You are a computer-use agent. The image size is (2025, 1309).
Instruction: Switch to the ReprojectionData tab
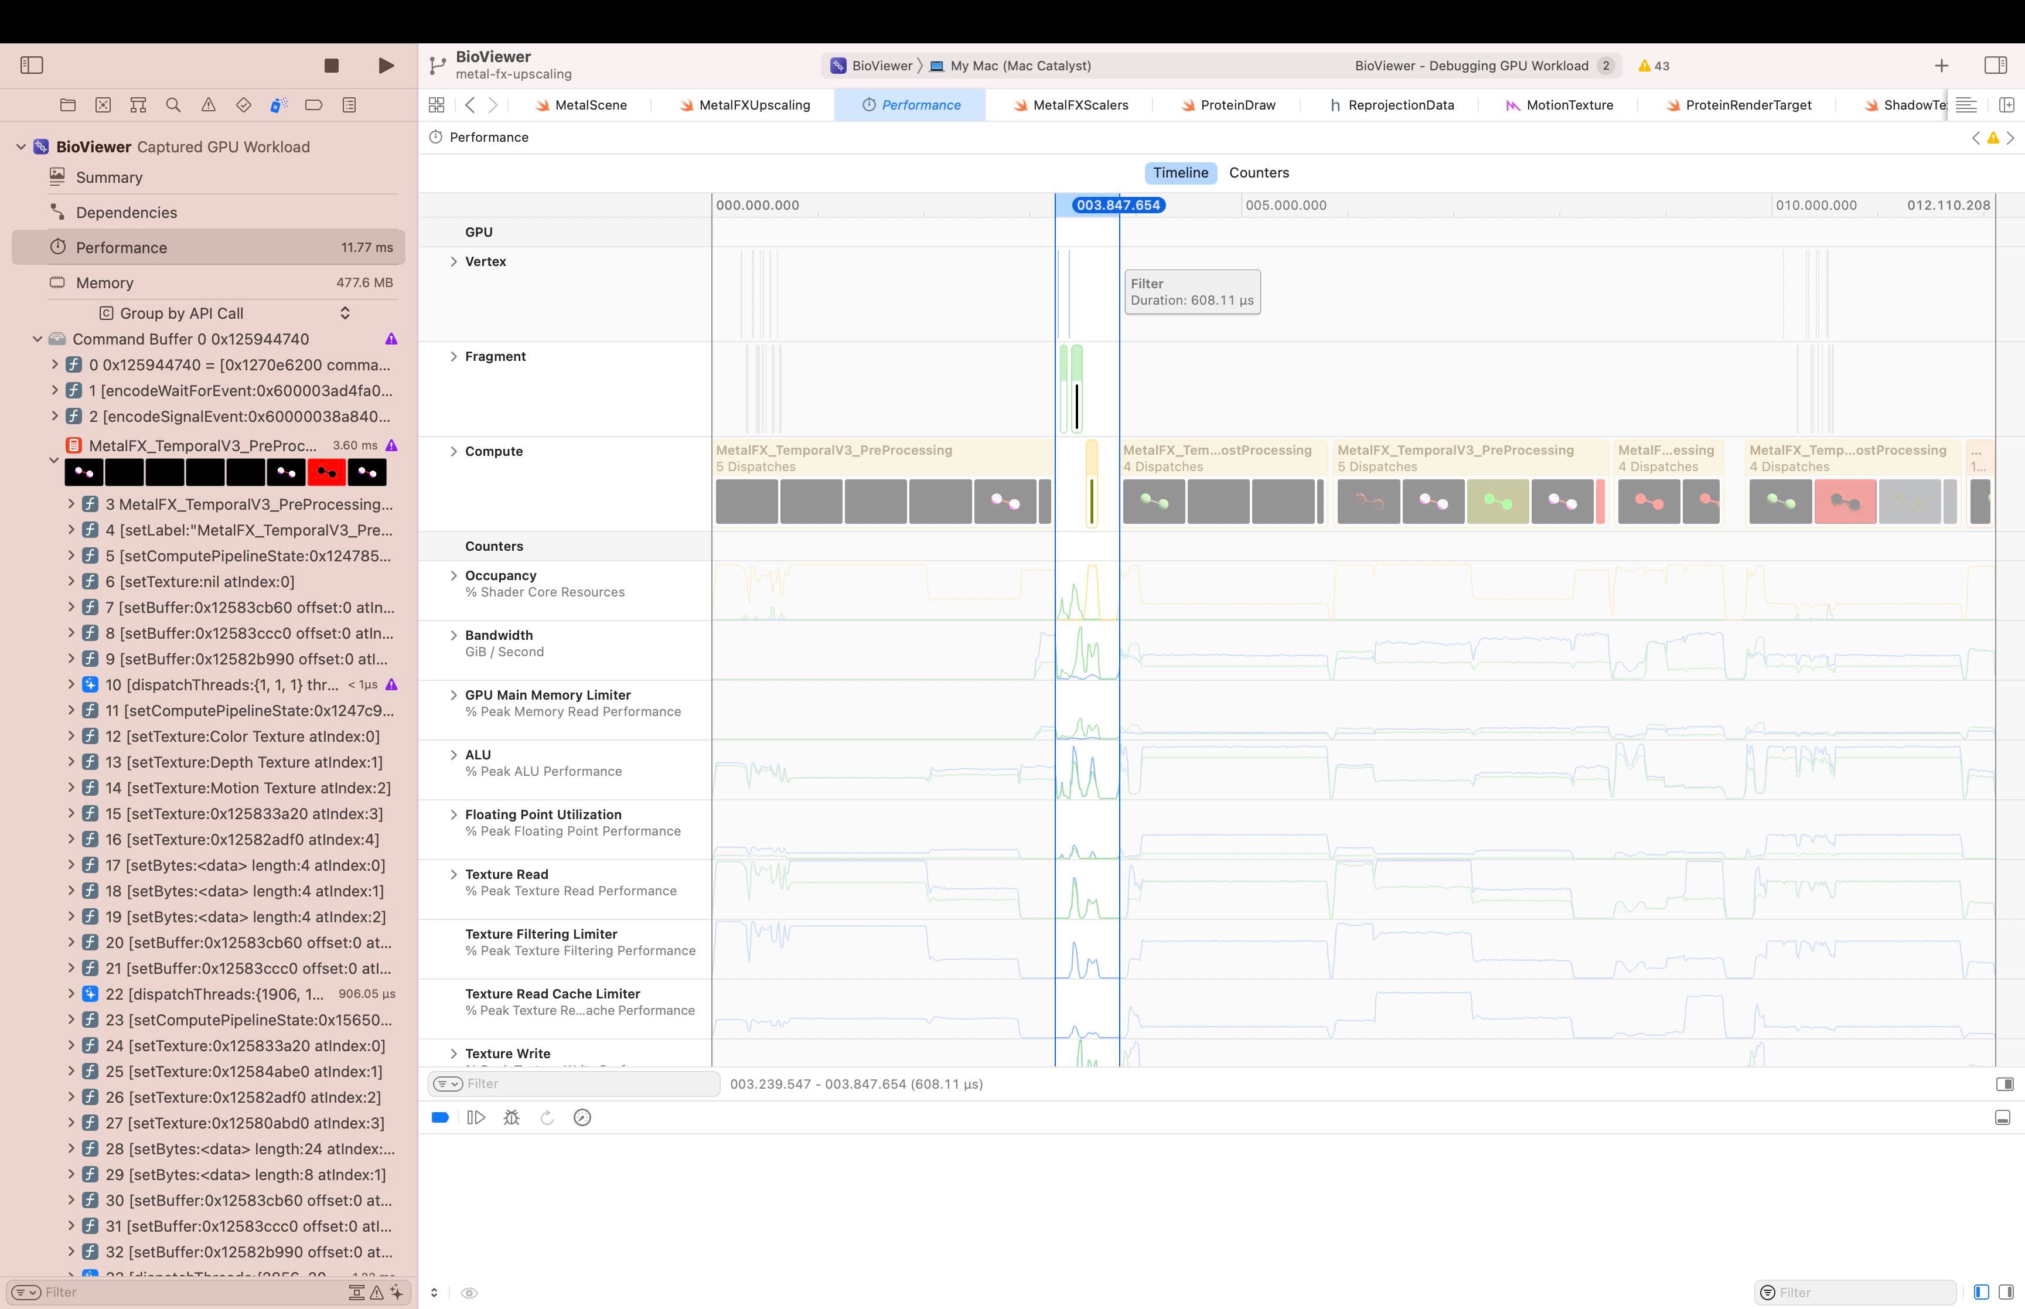point(1392,105)
